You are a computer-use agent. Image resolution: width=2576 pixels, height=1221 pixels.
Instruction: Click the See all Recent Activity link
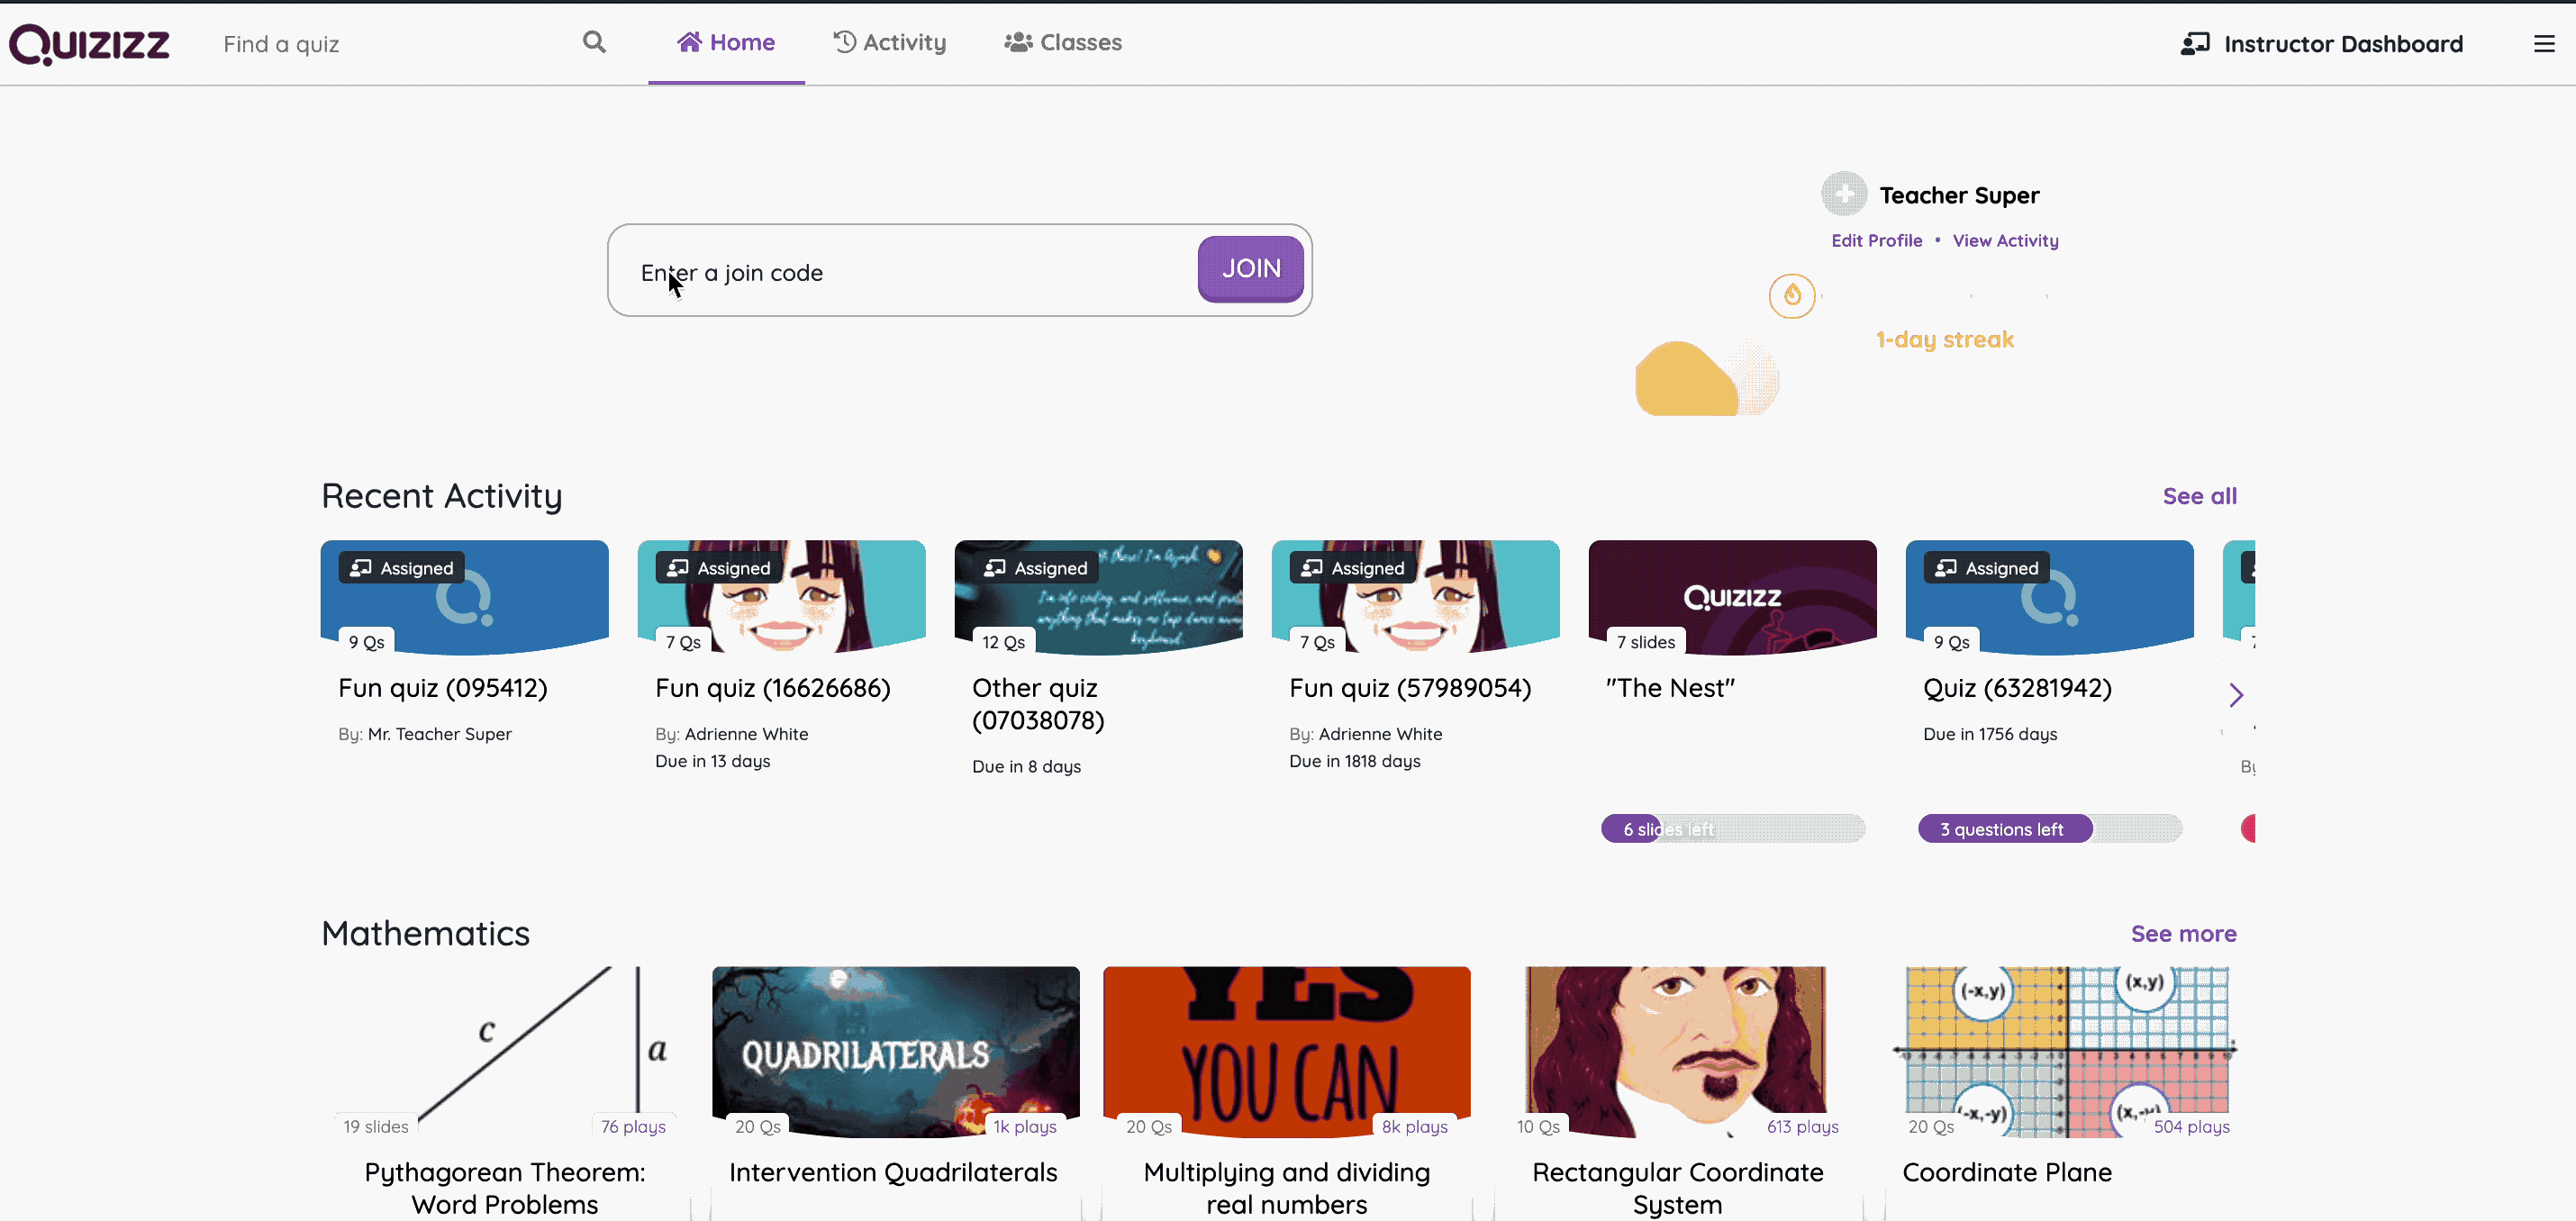point(2200,496)
